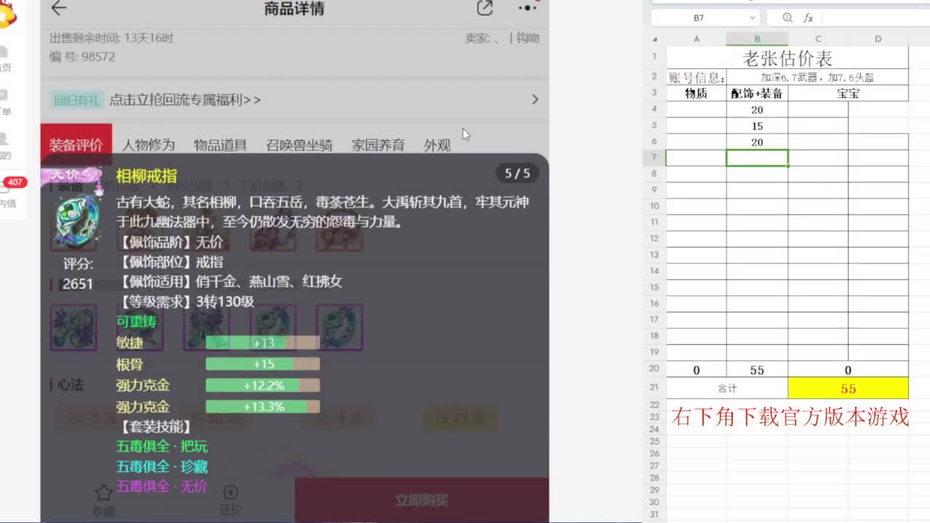This screenshot has height=523, width=930.
Task: Select the spreadsheet select-all corner
Action: pyautogui.click(x=655, y=39)
